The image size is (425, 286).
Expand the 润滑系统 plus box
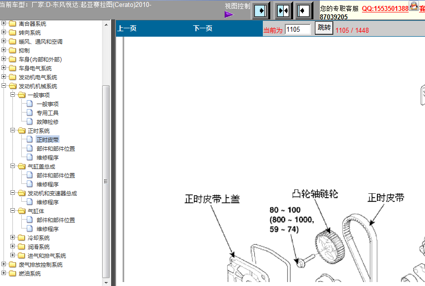point(13,247)
